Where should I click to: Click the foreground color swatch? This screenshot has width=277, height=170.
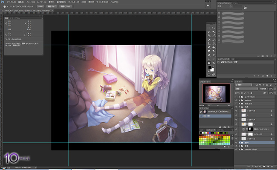(x=210, y=67)
